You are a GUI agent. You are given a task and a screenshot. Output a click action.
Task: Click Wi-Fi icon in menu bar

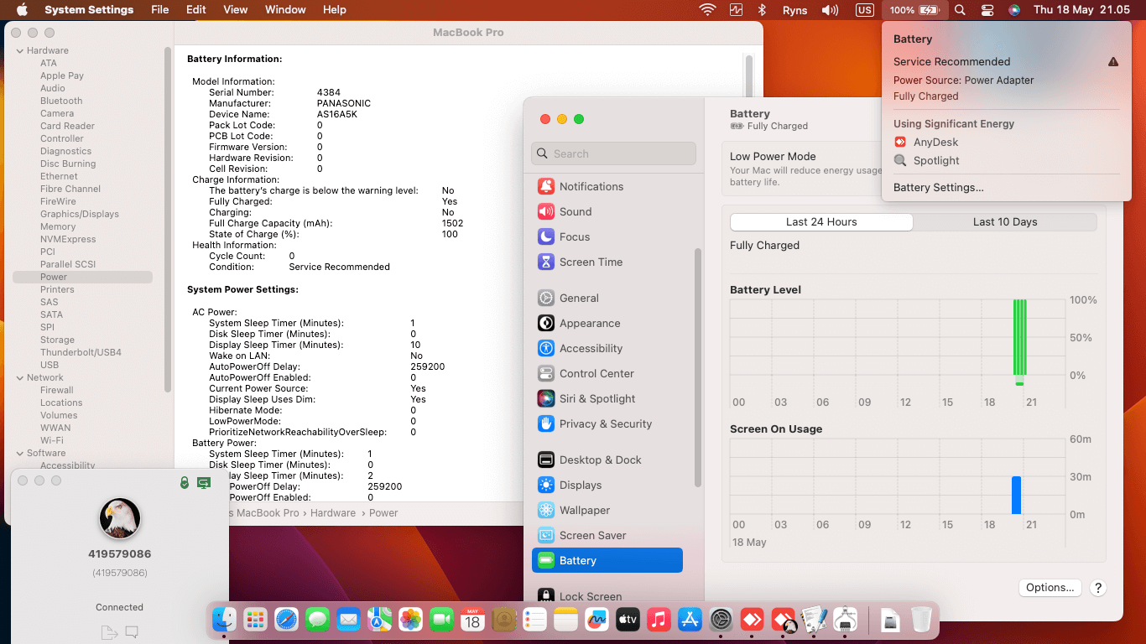[708, 10]
